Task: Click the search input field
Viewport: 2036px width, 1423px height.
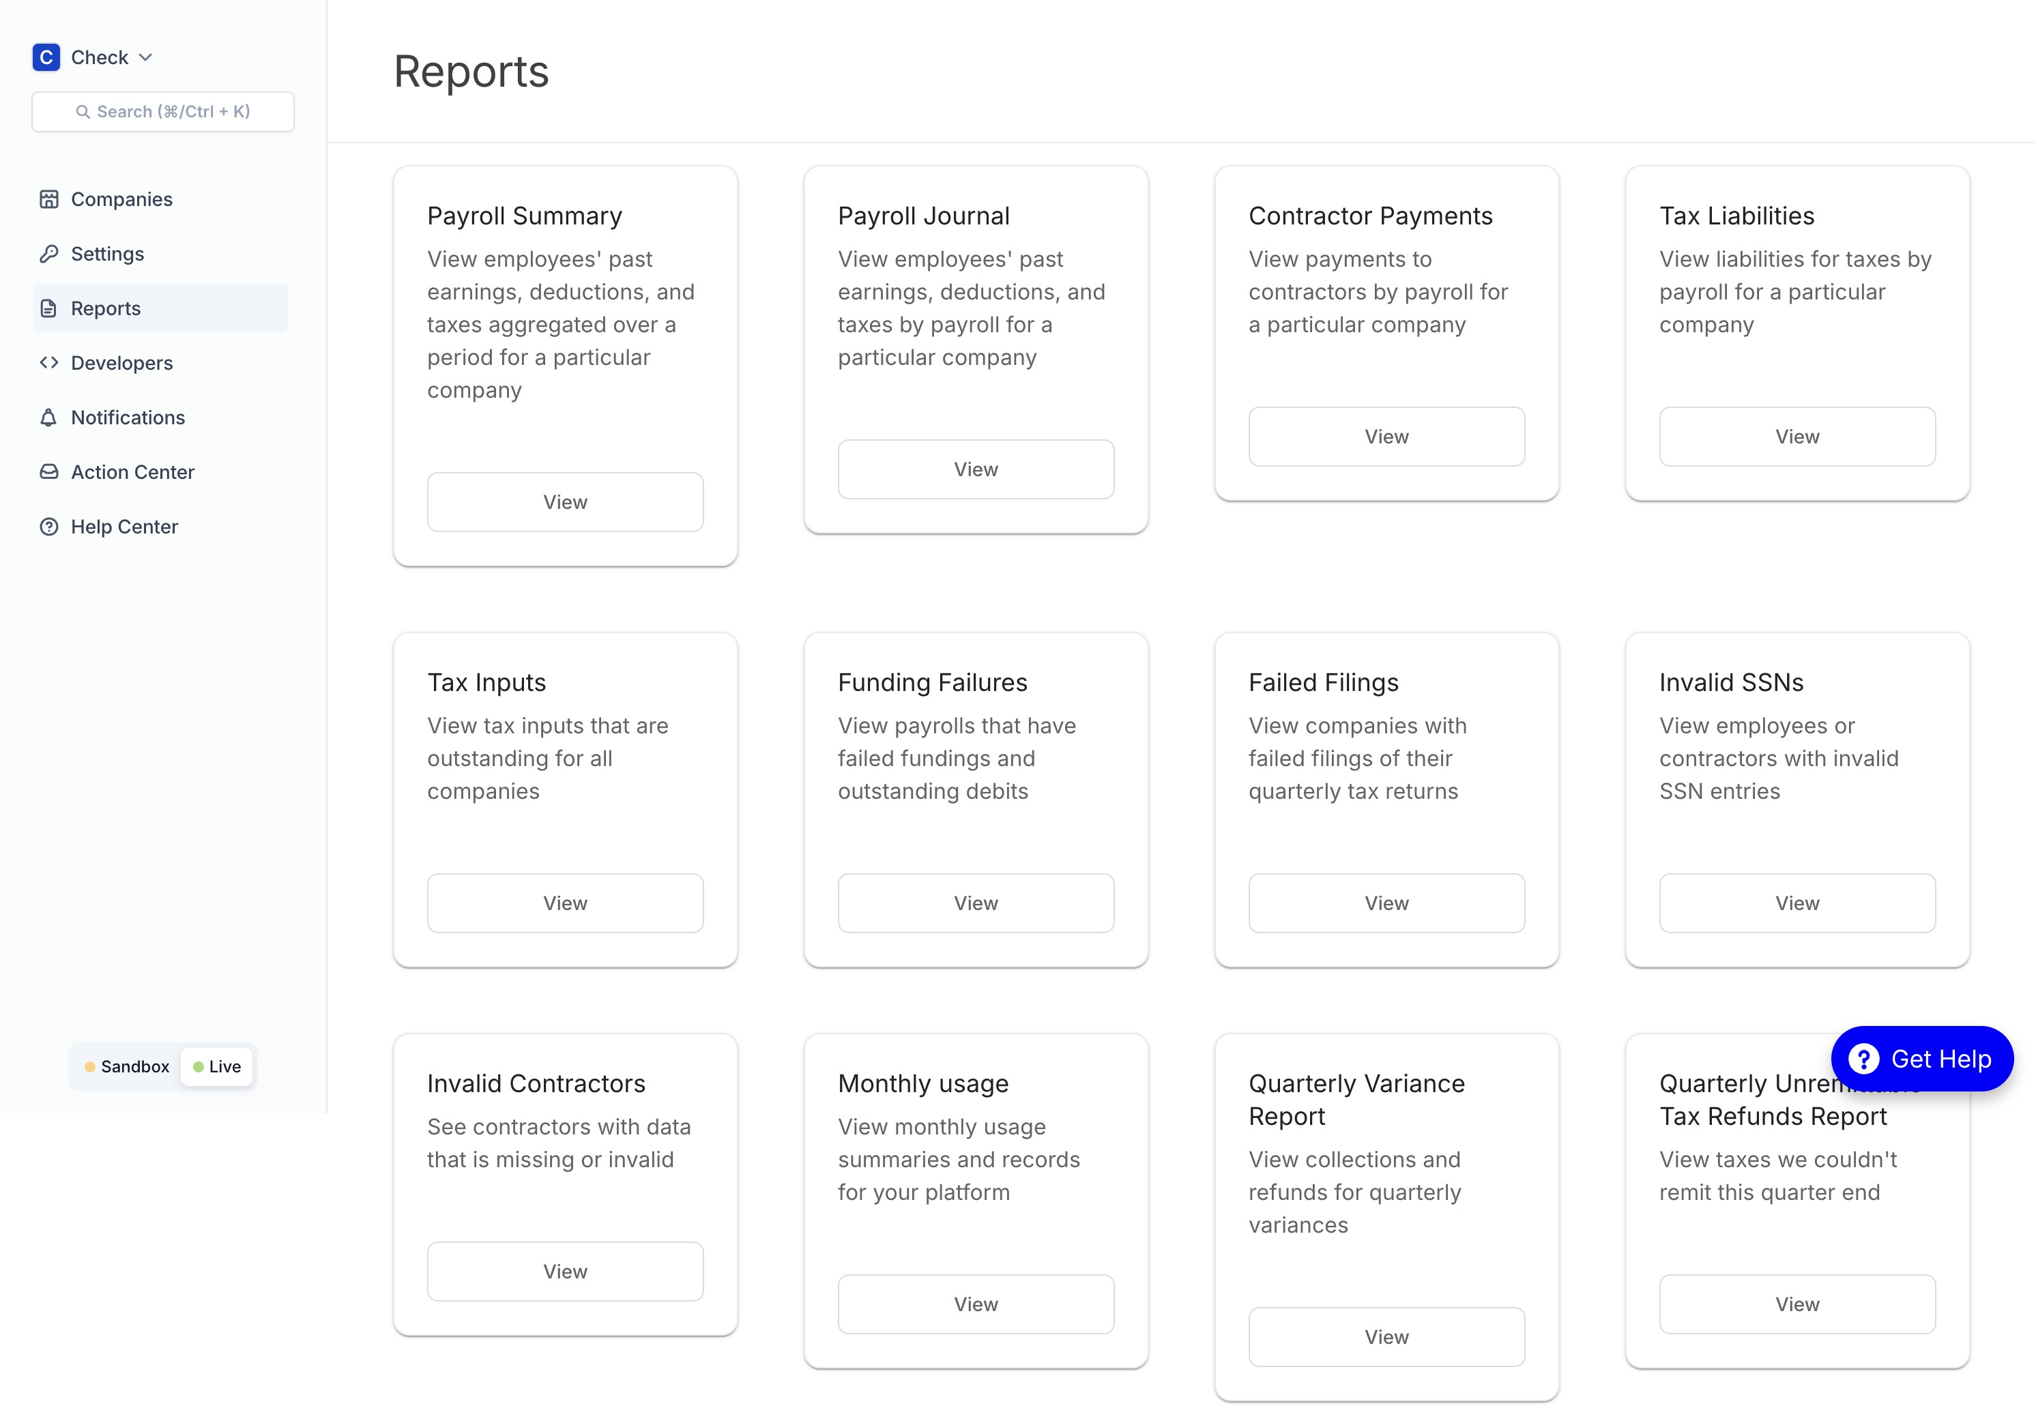Action: pos(163,112)
